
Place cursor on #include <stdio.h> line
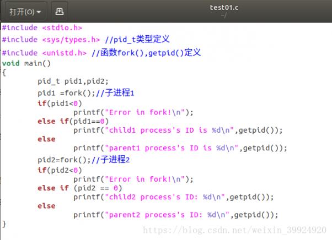(x=42, y=28)
